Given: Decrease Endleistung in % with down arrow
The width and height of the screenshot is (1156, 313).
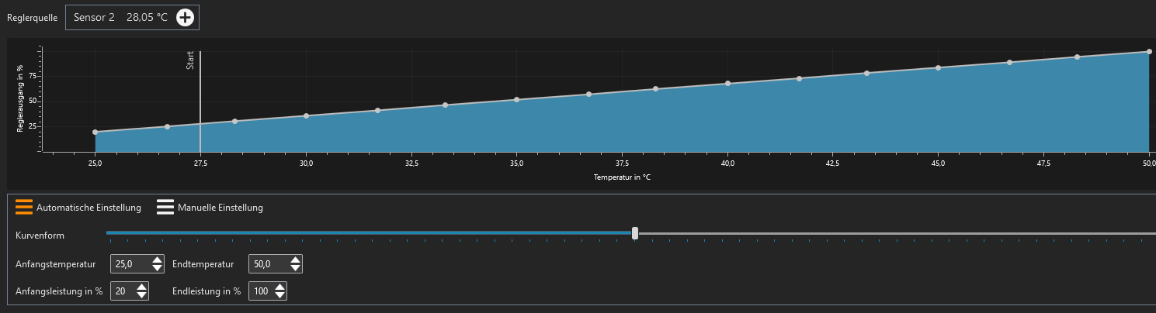Looking at the screenshot, I should pos(279,295).
